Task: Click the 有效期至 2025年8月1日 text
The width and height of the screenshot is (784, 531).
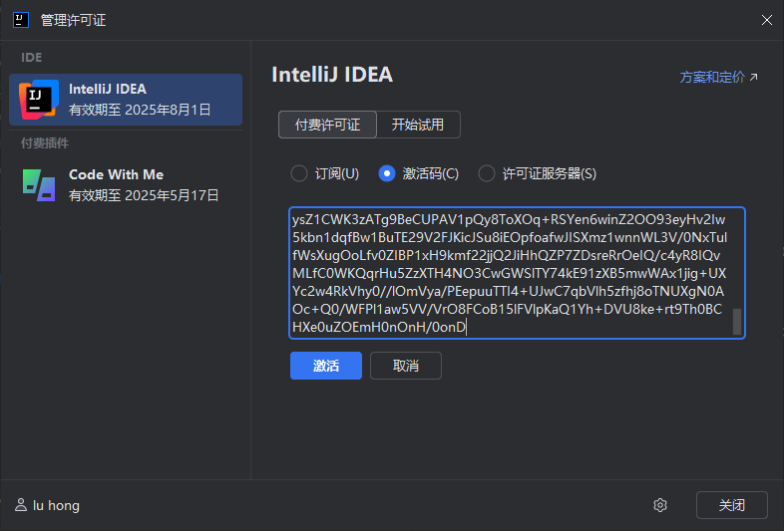Action: pyautogui.click(x=140, y=110)
